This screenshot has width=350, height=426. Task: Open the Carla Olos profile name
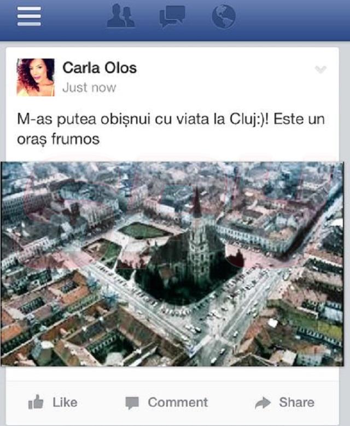coord(100,68)
